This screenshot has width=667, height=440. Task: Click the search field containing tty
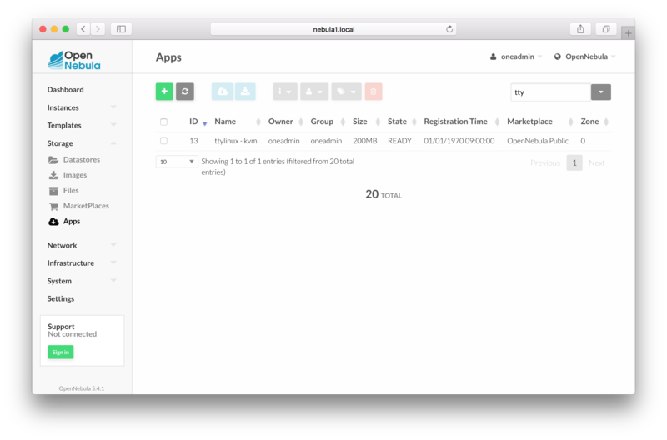549,92
